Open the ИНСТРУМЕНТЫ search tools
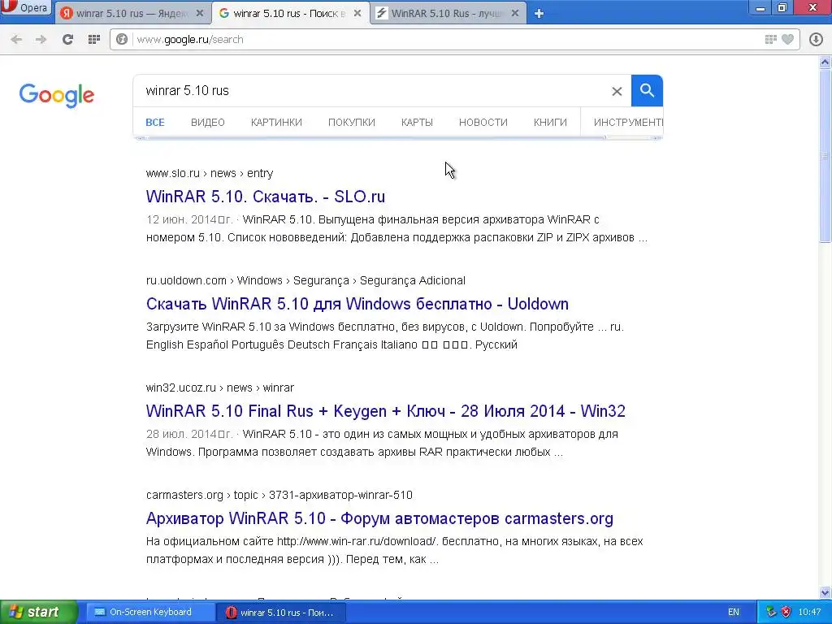The height and width of the screenshot is (624, 832). point(628,123)
